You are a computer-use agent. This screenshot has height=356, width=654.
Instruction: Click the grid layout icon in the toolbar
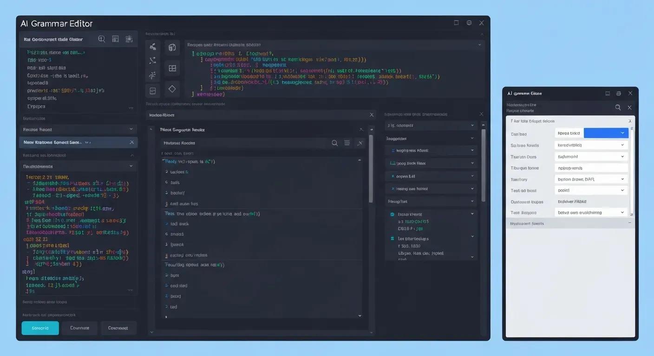[172, 68]
